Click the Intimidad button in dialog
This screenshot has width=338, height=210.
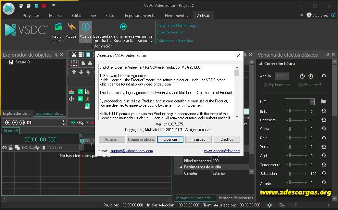tap(198, 139)
